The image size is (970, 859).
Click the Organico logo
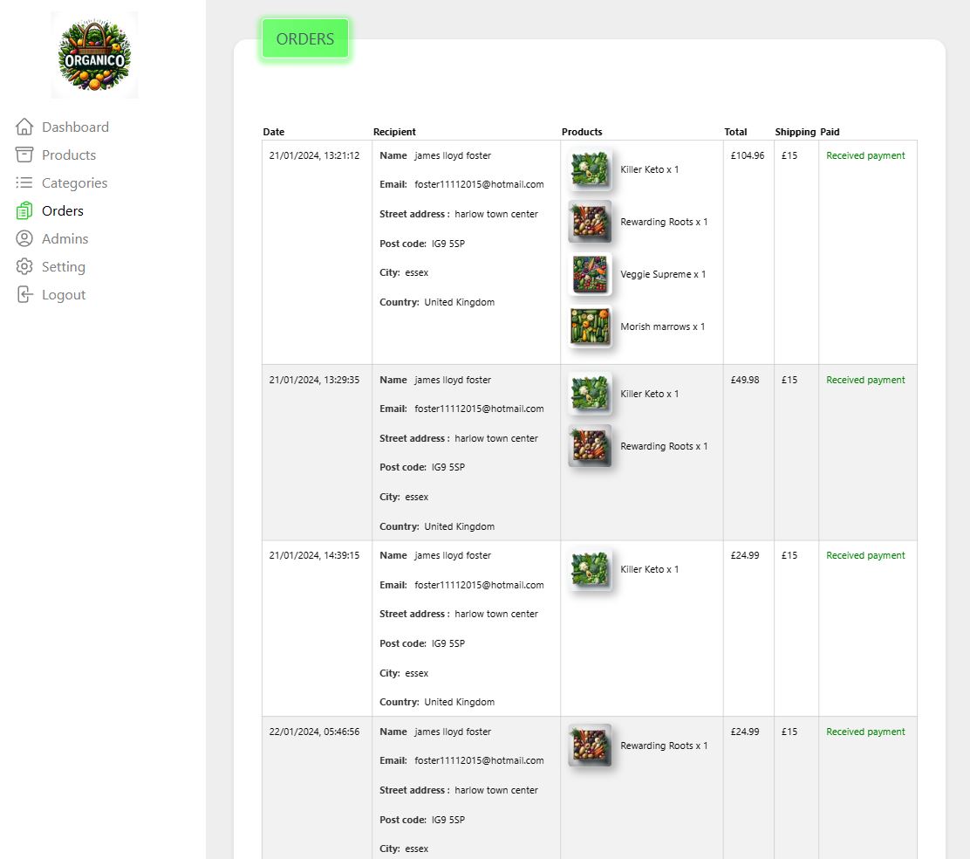click(94, 55)
